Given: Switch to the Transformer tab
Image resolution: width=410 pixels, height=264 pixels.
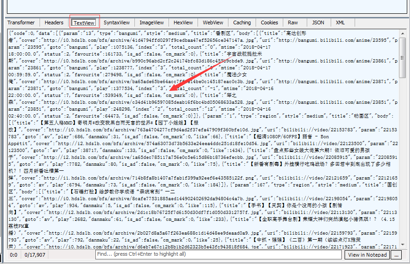Looking at the screenshot, I should coord(21,22).
